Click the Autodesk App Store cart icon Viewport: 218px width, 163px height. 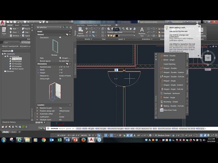click(187, 22)
